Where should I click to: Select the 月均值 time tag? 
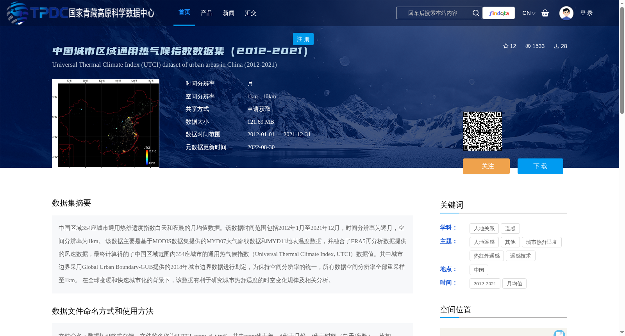click(x=514, y=283)
